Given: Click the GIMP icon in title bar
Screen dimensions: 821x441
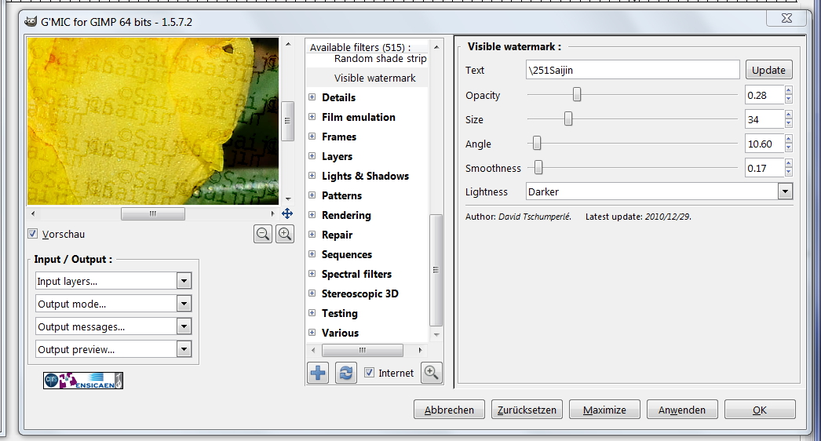Looking at the screenshot, I should click(29, 21).
